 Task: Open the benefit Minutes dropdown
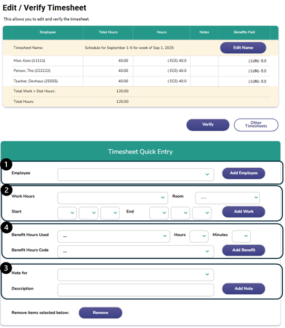pyautogui.click(x=241, y=236)
